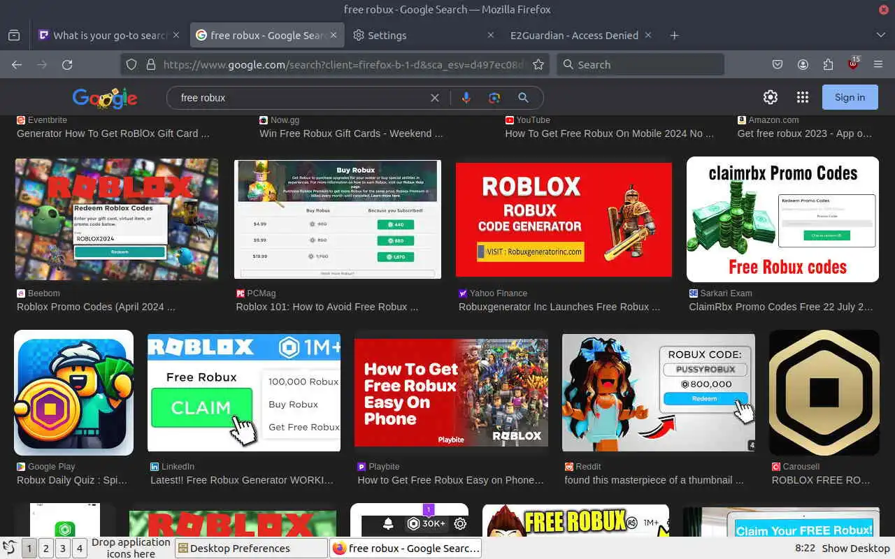
Task: Open the extensions puzzle icon
Action: tap(828, 64)
